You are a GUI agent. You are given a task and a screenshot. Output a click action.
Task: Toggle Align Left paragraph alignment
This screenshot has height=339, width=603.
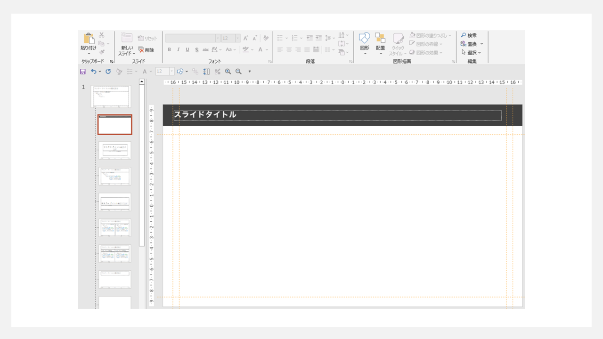tap(280, 49)
